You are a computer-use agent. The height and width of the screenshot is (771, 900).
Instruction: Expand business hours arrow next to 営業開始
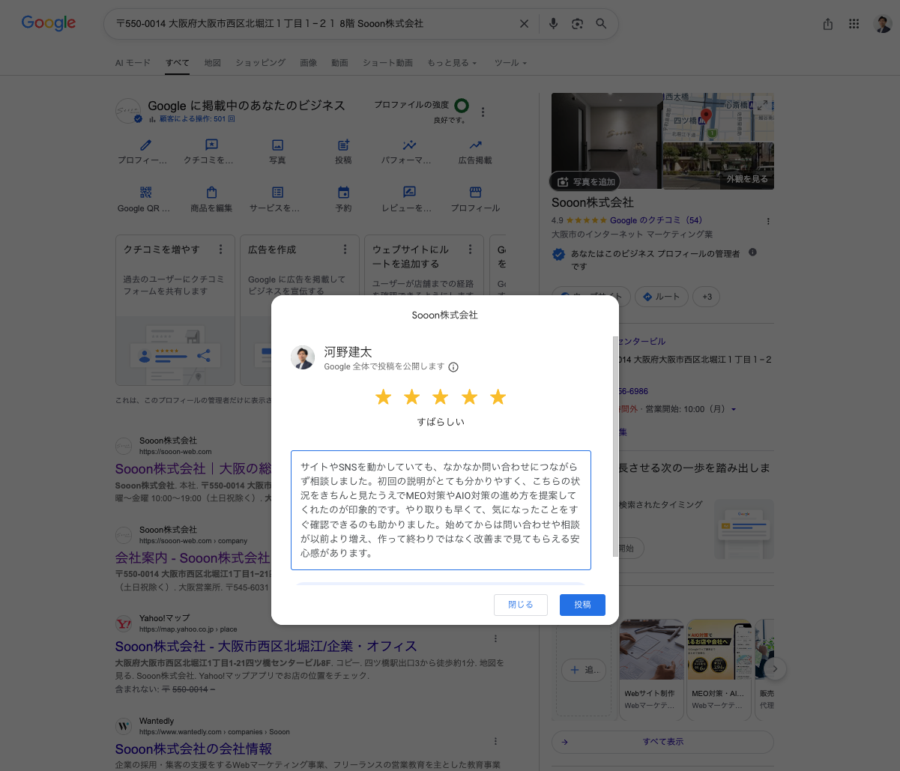click(734, 410)
